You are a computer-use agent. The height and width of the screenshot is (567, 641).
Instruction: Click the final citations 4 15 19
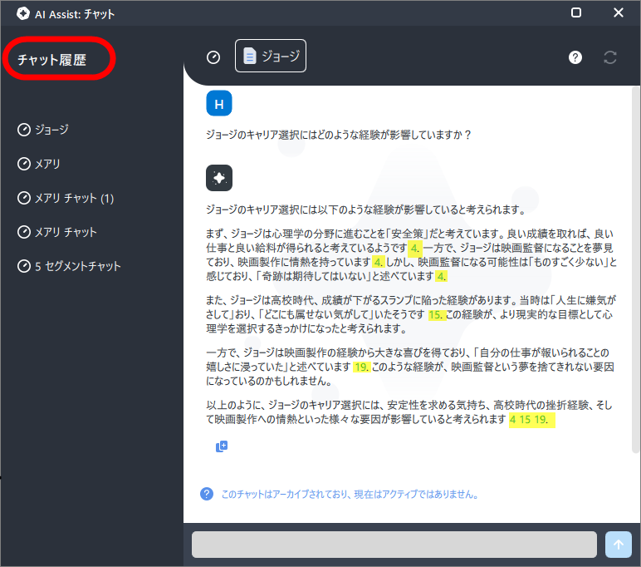point(531,420)
